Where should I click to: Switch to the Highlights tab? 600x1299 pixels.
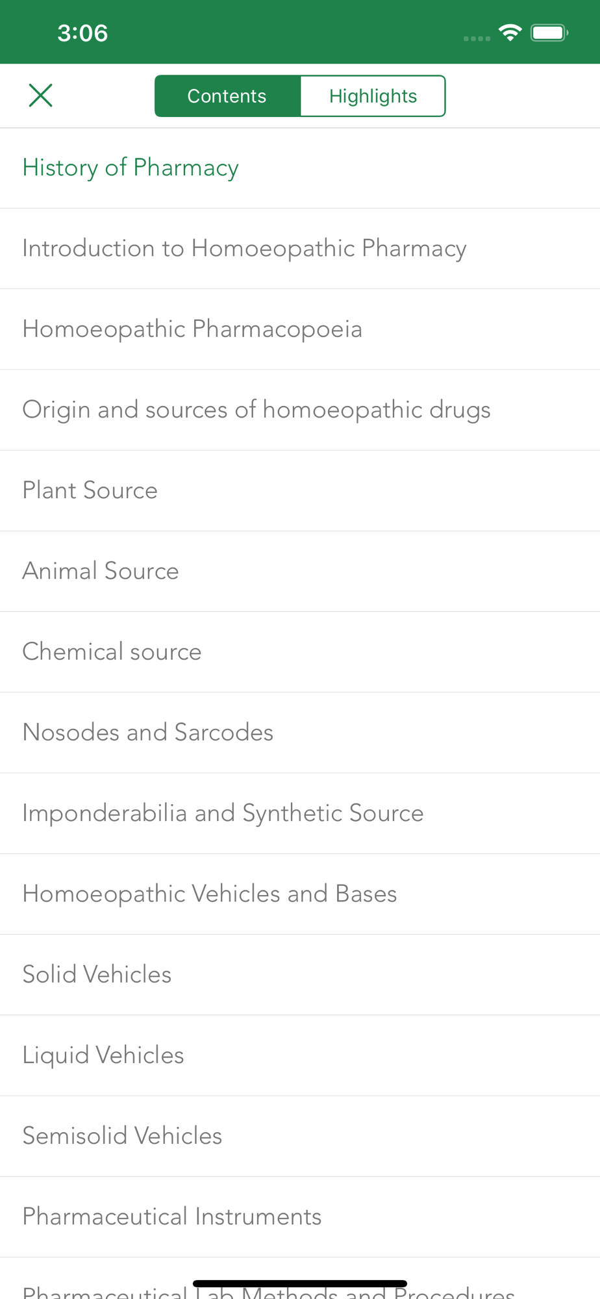point(373,96)
